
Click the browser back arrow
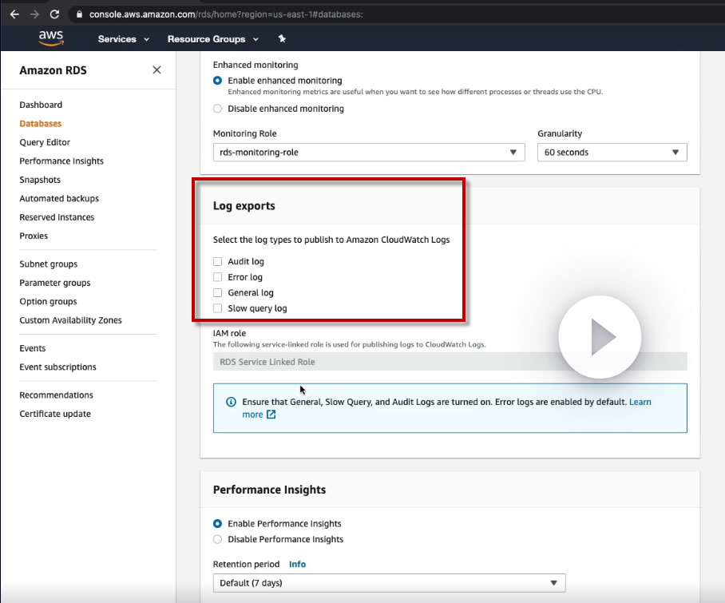pyautogui.click(x=14, y=14)
